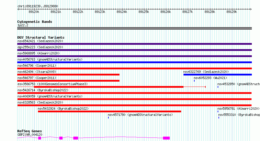Viewport: 260px width, 141px height.
Task: Click the red bar for nsv5426714
Action: [134, 93]
